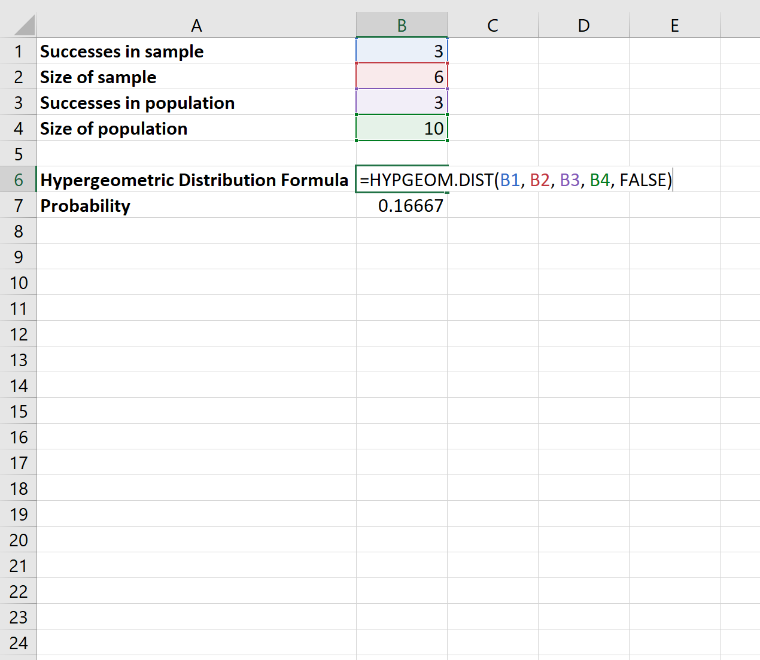Click the column E header

coord(674,25)
